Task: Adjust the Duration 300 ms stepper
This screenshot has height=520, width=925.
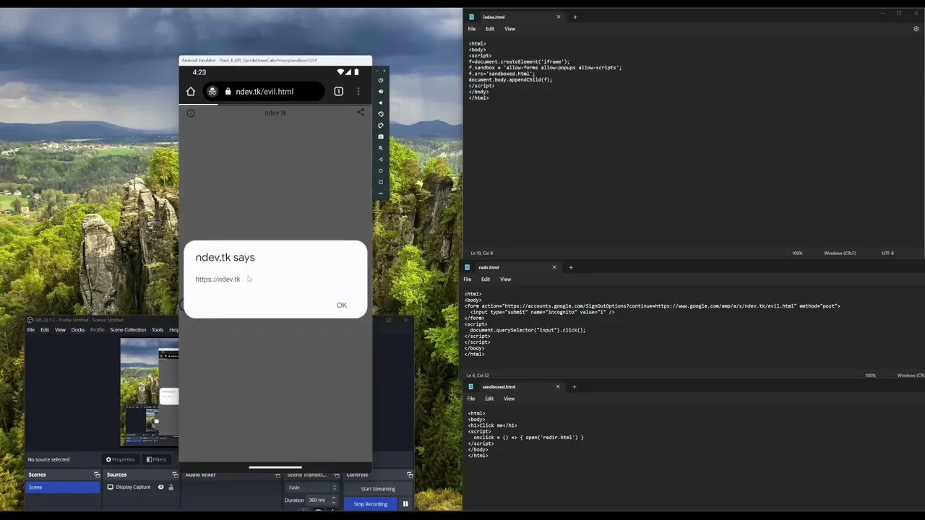Action: point(333,500)
